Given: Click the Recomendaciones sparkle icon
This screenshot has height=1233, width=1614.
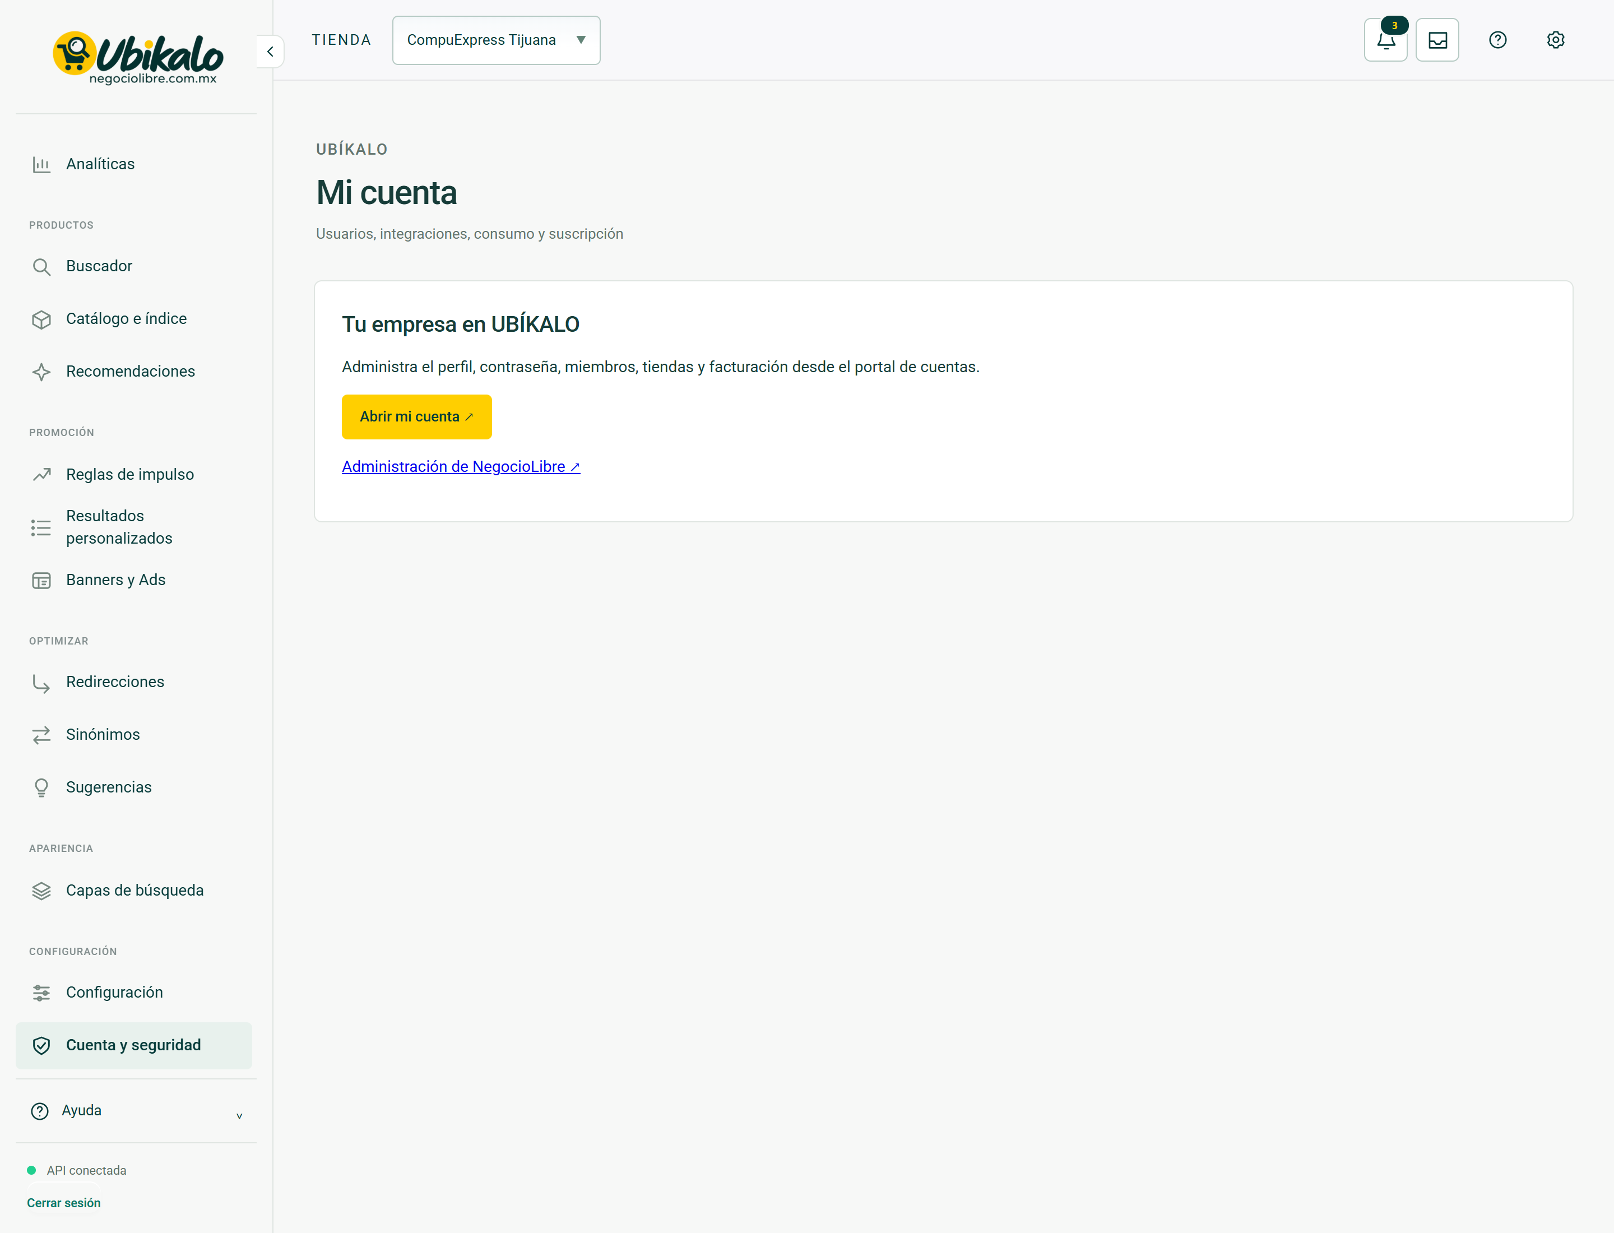Looking at the screenshot, I should point(41,372).
